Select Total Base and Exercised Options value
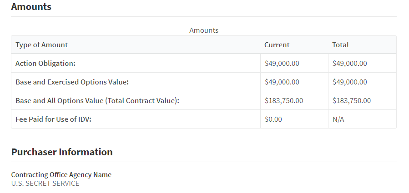The image size is (409, 193). tap(349, 82)
